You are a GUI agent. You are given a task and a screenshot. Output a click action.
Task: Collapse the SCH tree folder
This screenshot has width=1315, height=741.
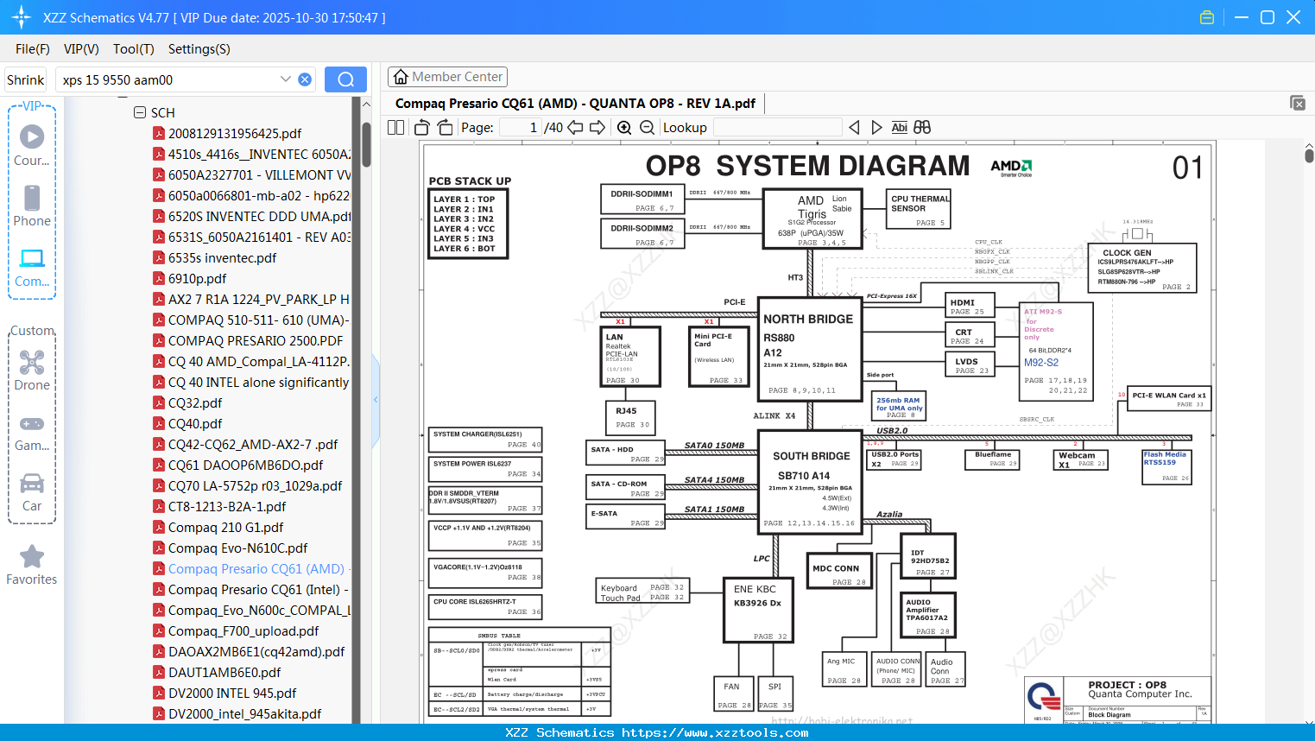(139, 112)
